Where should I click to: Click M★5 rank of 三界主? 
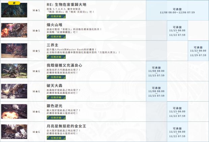click(x=36, y=51)
